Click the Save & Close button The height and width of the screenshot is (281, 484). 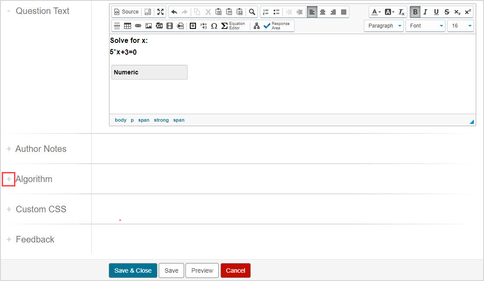(133, 270)
